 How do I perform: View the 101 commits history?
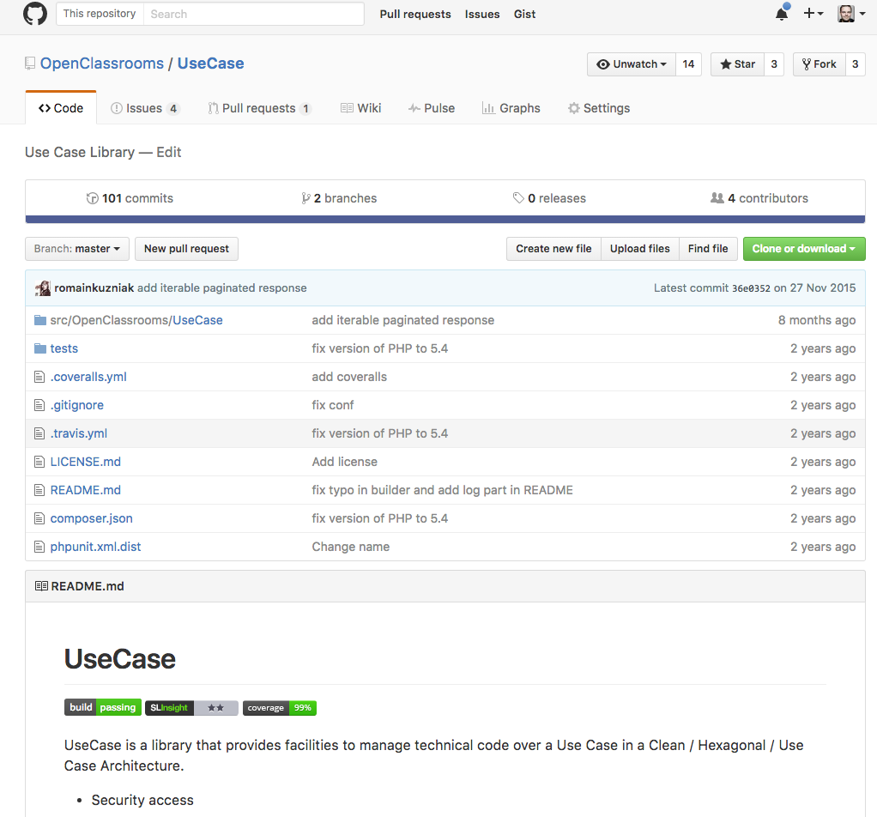[130, 198]
